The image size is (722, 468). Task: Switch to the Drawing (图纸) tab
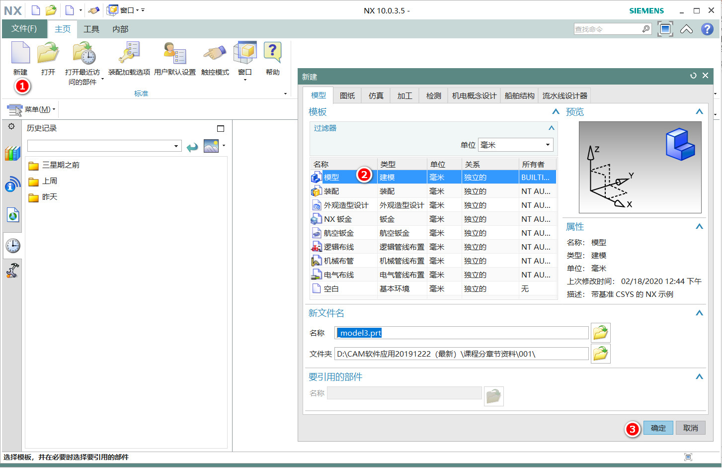(347, 95)
